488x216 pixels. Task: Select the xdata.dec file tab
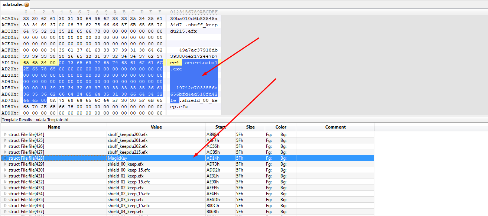15,4
